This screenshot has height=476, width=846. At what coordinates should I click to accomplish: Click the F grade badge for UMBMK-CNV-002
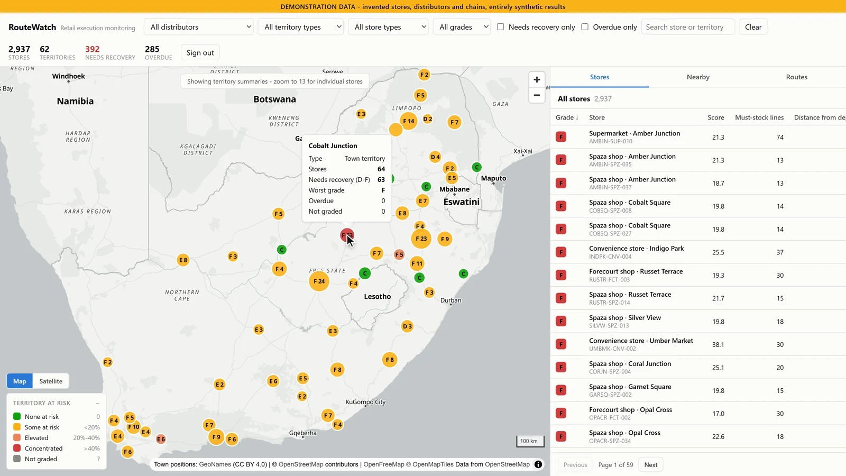pos(561,344)
